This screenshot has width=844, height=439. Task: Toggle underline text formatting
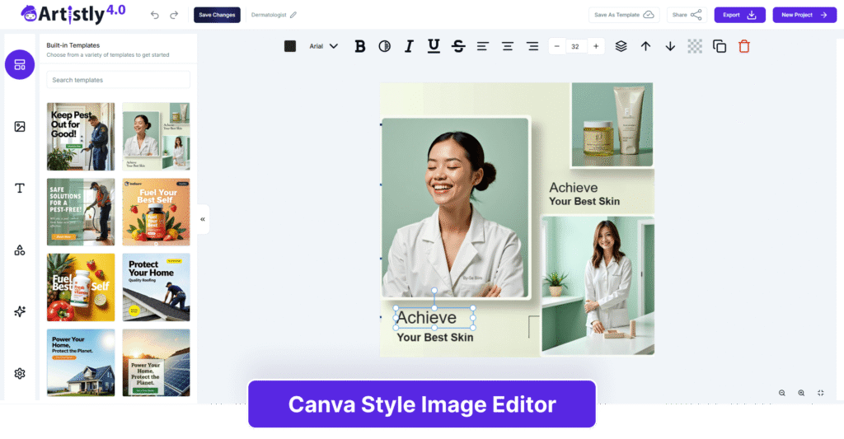434,46
